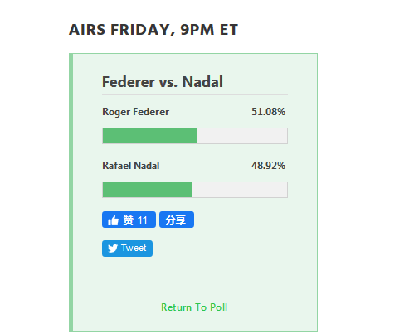Click the filled green part of Nadal's bar

[148, 190]
